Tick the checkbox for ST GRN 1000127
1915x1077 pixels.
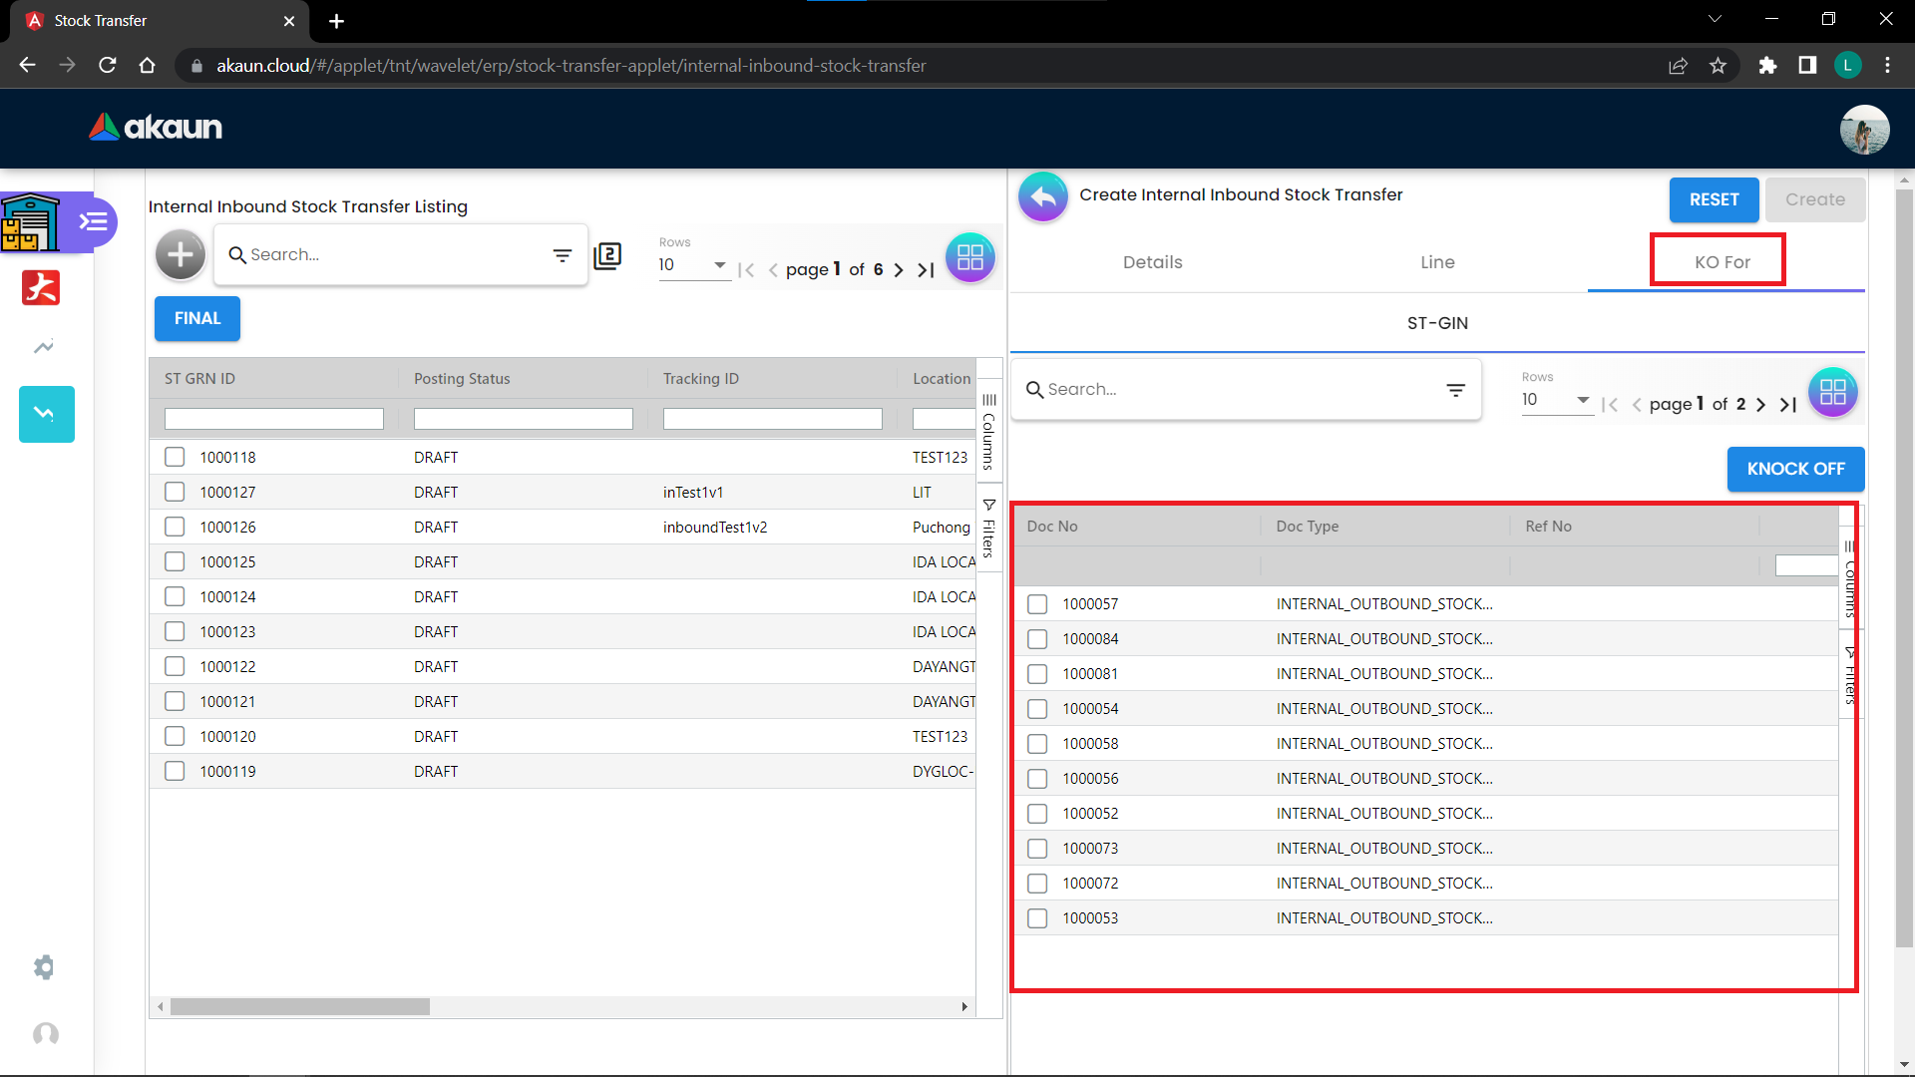tap(175, 492)
